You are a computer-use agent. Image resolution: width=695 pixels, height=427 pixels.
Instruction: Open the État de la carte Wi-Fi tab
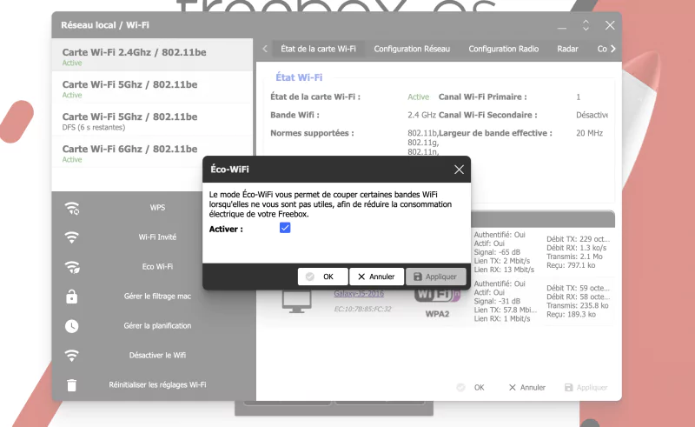[x=318, y=49]
